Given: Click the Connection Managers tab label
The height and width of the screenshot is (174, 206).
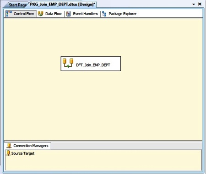Looking at the screenshot, I should (x=31, y=146).
